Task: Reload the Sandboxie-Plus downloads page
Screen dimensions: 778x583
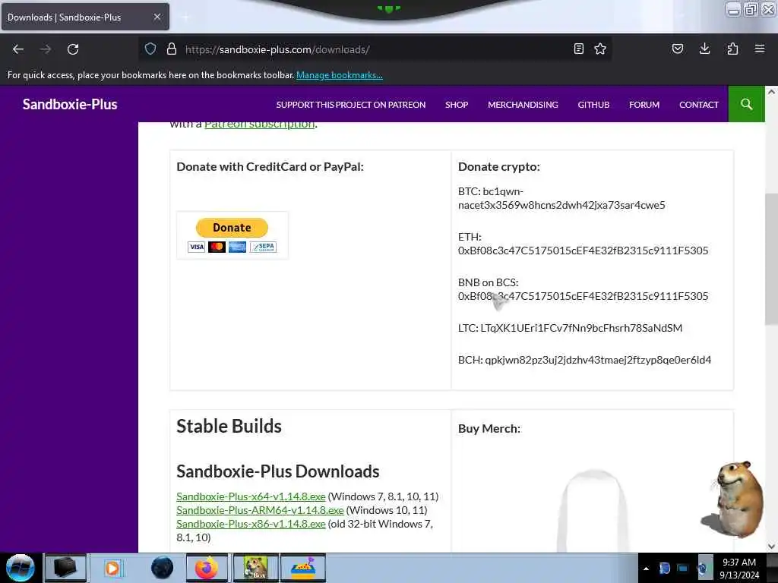Action: [73, 49]
